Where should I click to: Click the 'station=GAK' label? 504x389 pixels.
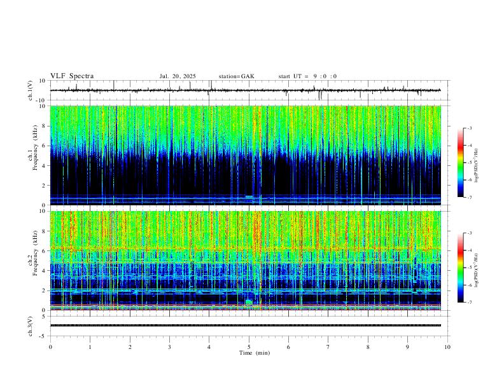236,76
